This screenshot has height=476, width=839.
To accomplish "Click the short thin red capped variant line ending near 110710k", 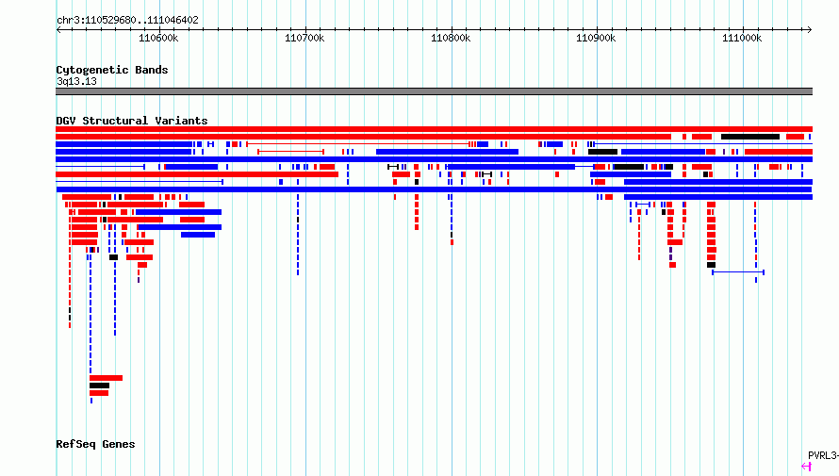I will 290,152.
